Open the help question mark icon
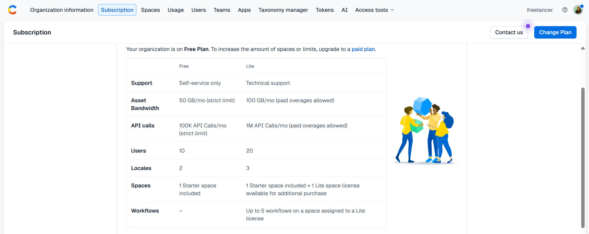This screenshot has height=234, width=589. pyautogui.click(x=565, y=10)
